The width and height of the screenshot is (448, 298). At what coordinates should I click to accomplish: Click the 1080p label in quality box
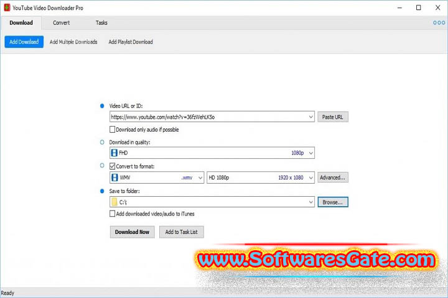click(x=297, y=153)
